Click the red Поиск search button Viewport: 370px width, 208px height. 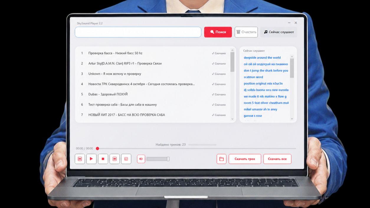point(218,32)
